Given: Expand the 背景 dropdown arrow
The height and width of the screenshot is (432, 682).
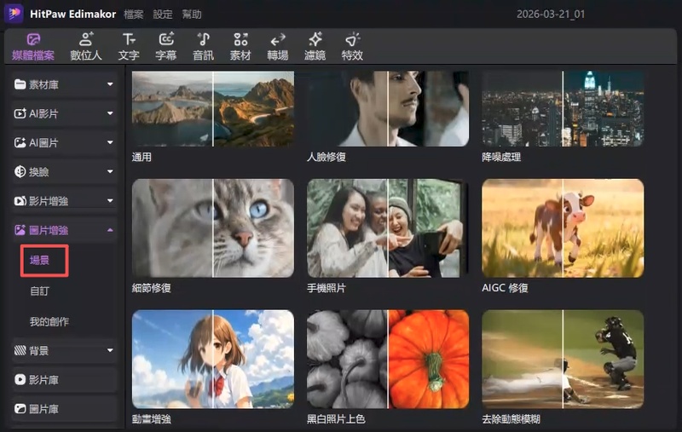Looking at the screenshot, I should click(x=110, y=350).
